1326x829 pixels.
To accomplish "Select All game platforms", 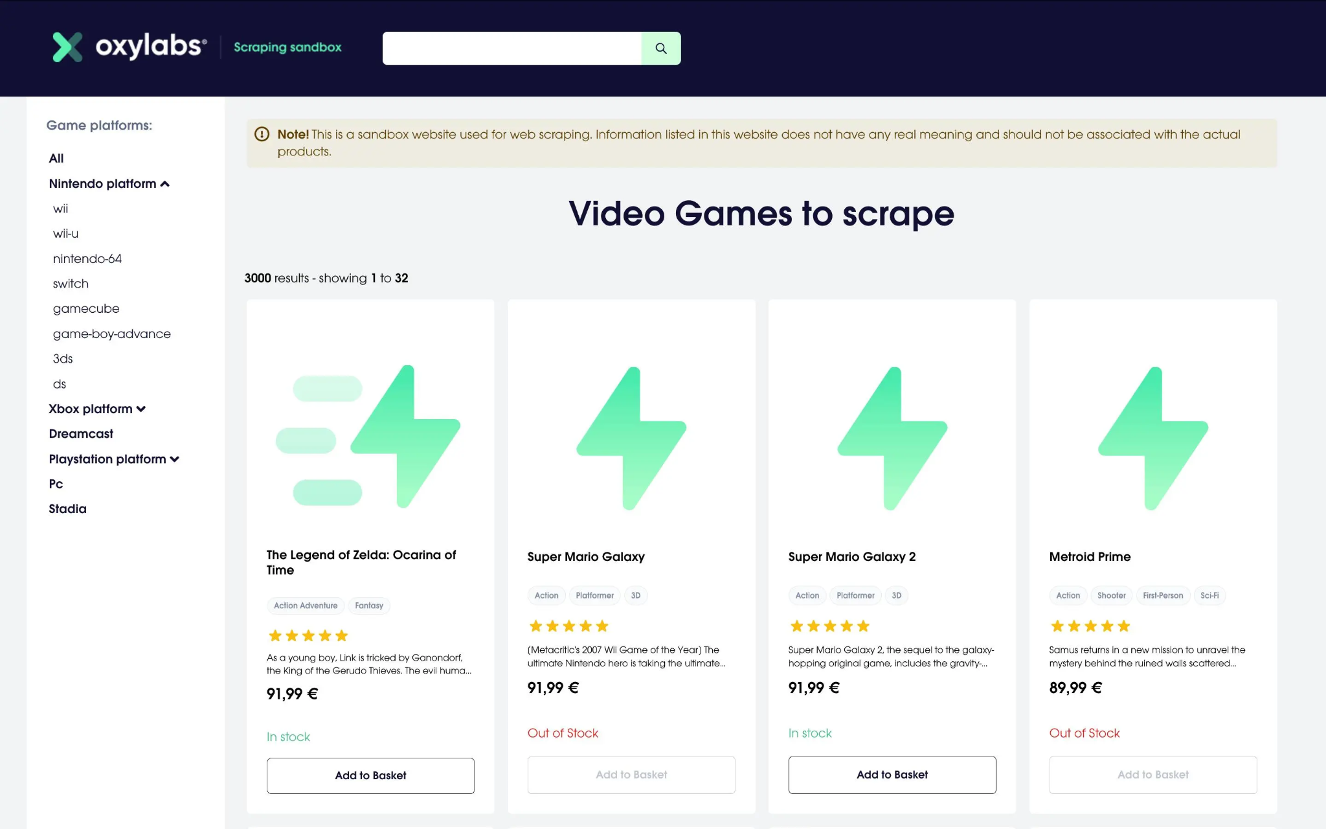I will [56, 158].
